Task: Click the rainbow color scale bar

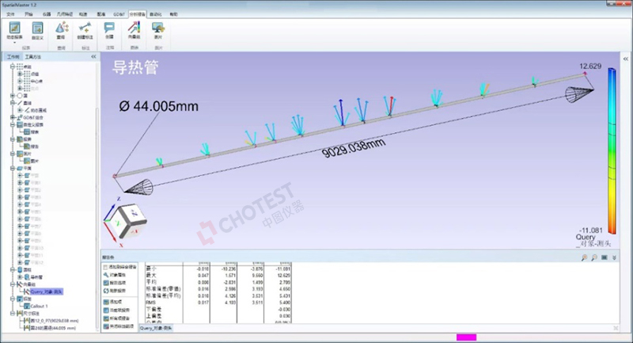Action: [612, 151]
